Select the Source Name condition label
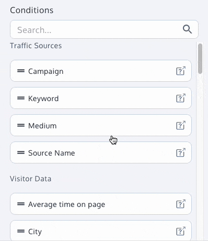208x241 pixels. coord(52,153)
